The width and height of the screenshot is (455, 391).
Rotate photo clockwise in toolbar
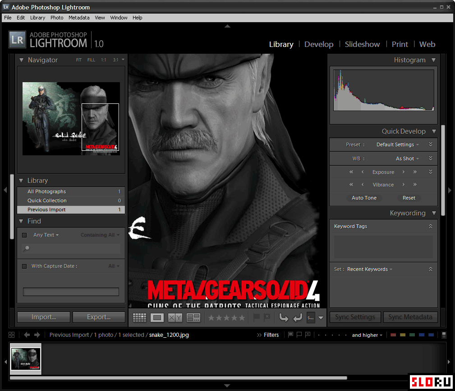point(298,317)
